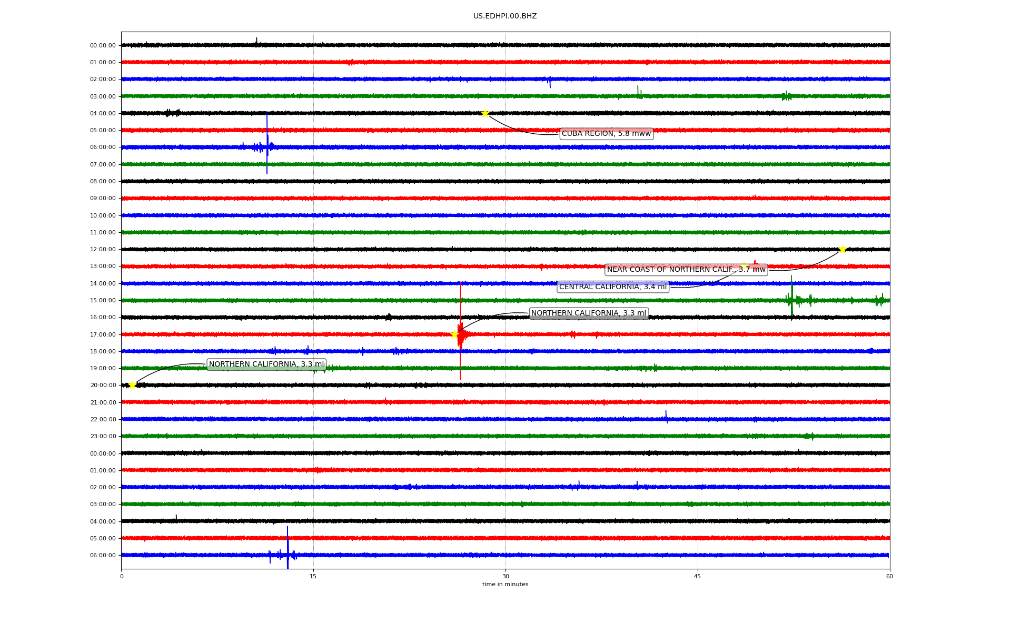Click the yellow star at start of the 20:00:00 trace

point(132,385)
